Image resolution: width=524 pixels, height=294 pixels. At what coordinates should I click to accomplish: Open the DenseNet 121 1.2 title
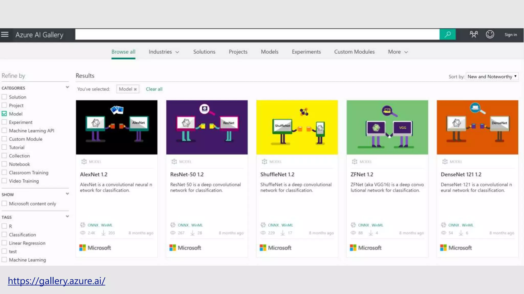461,174
